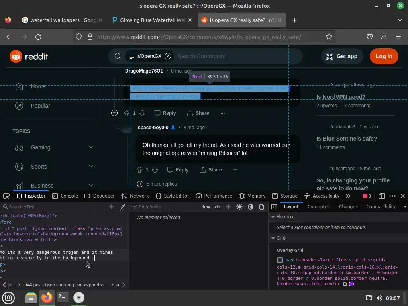Image resolution: width=408 pixels, height=306 pixels.
Task: Collapse the Flexbox section
Action: point(273,217)
